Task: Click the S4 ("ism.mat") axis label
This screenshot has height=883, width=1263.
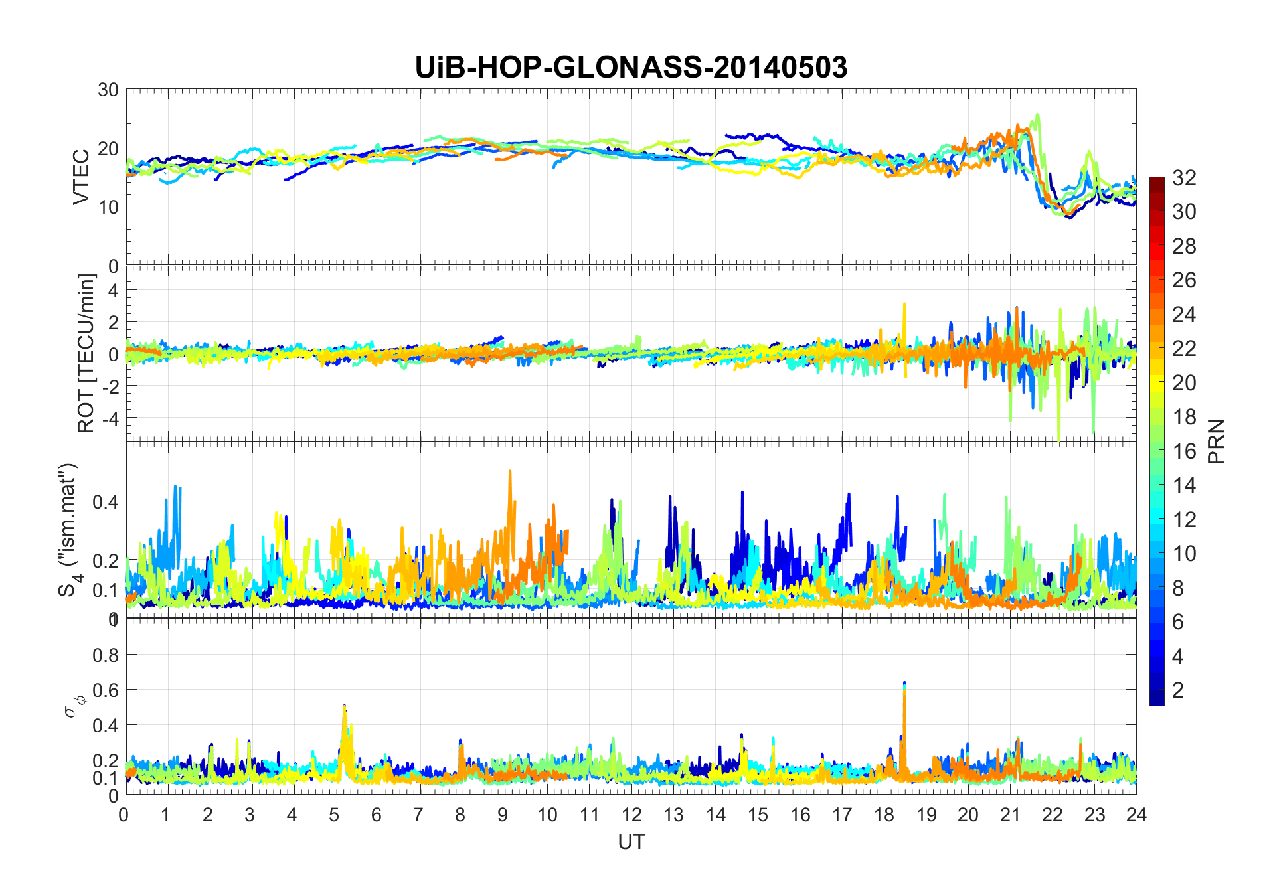Action: (x=70, y=530)
